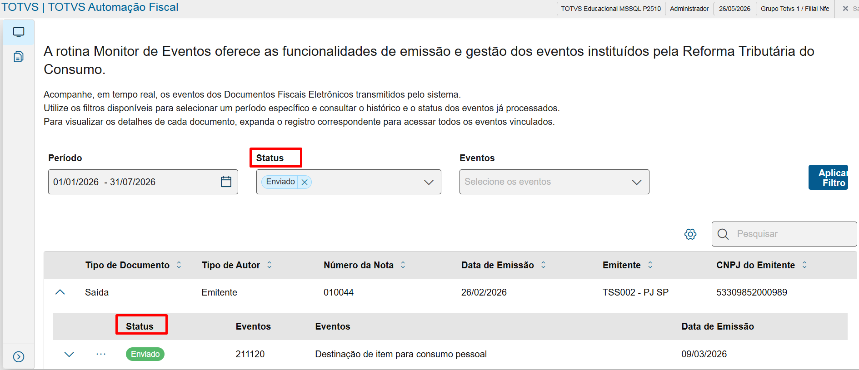Click the emitter TSS002 - PJ SP
The image size is (859, 370).
(x=635, y=292)
